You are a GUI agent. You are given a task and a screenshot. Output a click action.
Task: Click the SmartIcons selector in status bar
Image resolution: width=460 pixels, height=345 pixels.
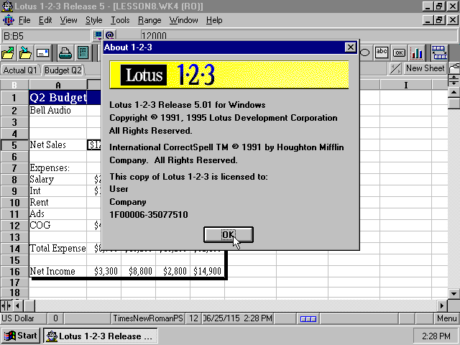point(308,318)
